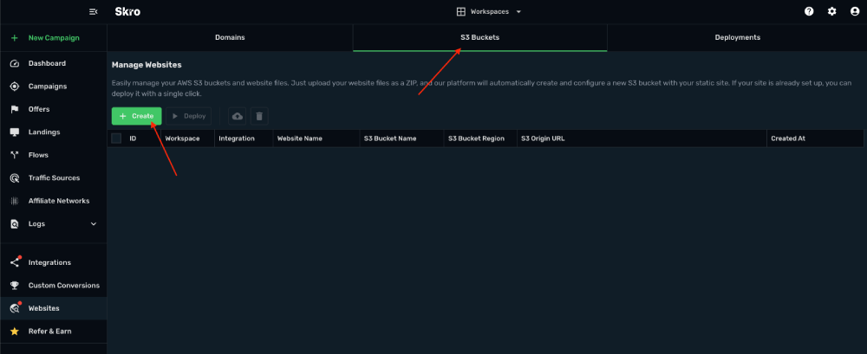Click the New Campaign plus icon

[15, 38]
